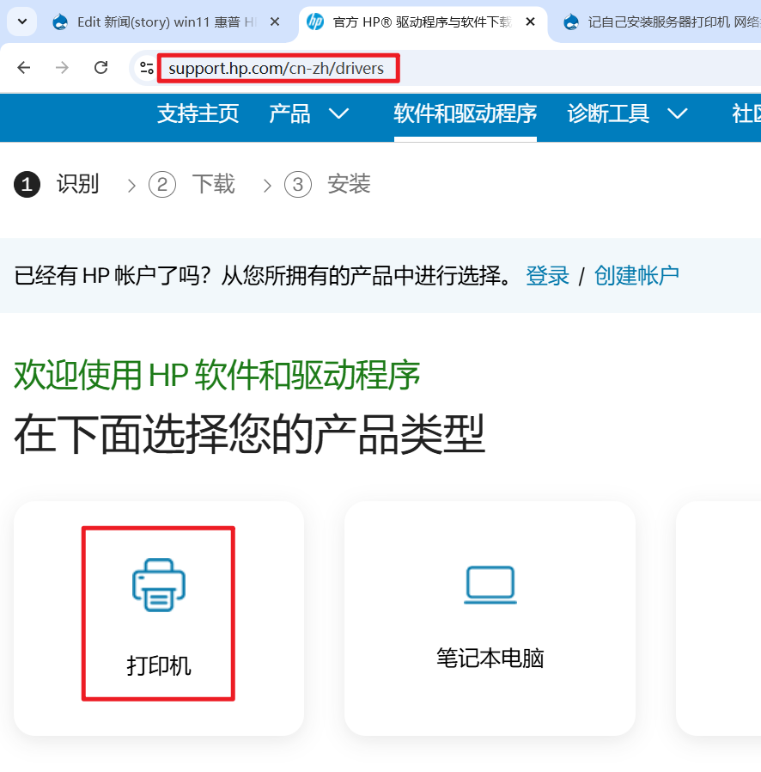The image size is (761, 772).
Task: Click the Drupal favicon on the Edit 新闻 tab
Action: point(60,22)
